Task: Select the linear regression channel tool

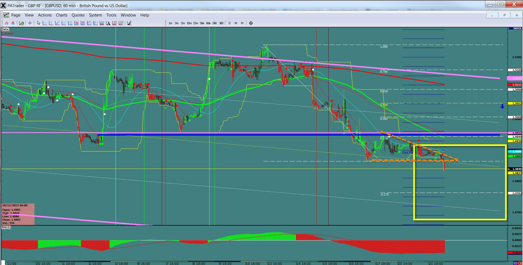Action: 70,23
